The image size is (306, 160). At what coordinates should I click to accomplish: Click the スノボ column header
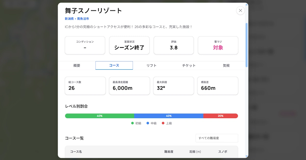click(x=223, y=152)
